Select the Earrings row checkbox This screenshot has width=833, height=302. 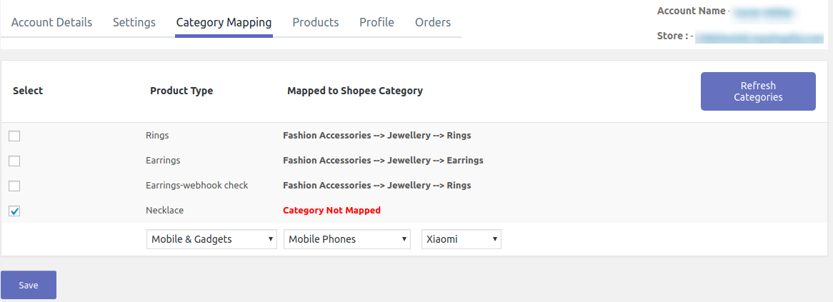14,161
